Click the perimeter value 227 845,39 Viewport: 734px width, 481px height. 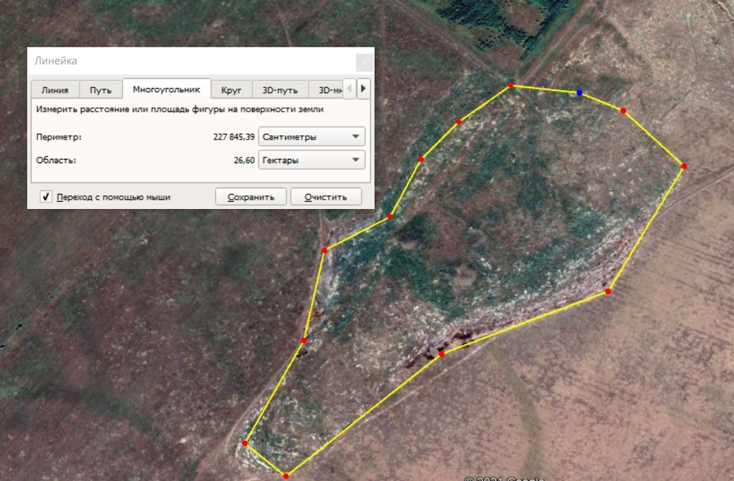[233, 137]
